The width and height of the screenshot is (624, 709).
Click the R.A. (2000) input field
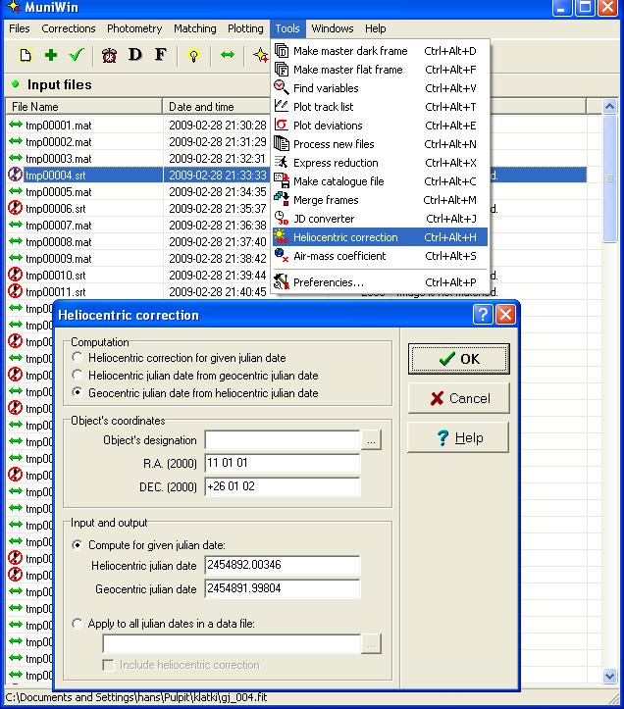tap(282, 465)
